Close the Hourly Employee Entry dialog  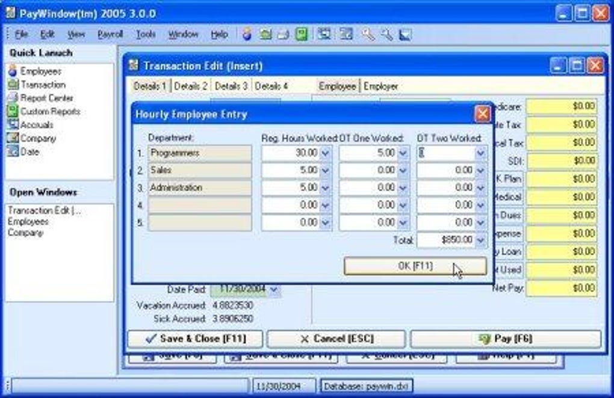482,114
